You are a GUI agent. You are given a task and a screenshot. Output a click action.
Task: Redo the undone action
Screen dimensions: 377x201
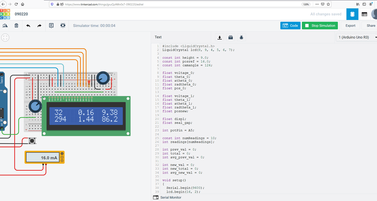pos(39,25)
